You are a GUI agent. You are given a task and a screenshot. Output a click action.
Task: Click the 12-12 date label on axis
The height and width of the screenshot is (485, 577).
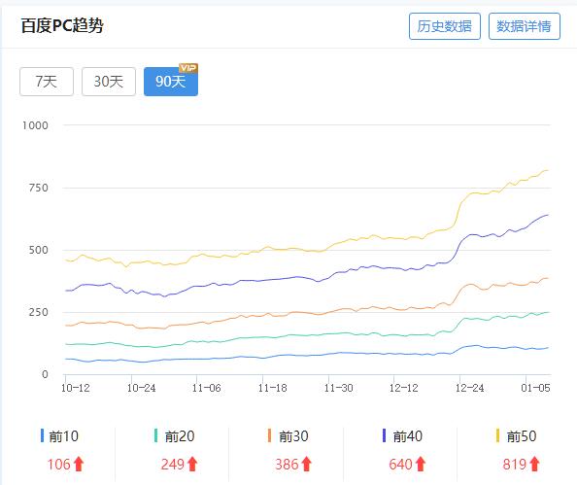404,388
